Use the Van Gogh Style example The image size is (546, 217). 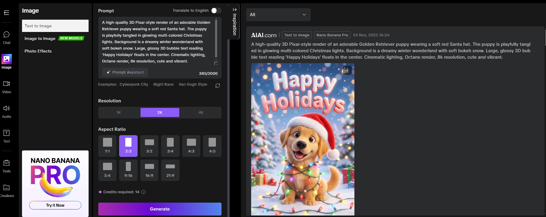(193, 84)
